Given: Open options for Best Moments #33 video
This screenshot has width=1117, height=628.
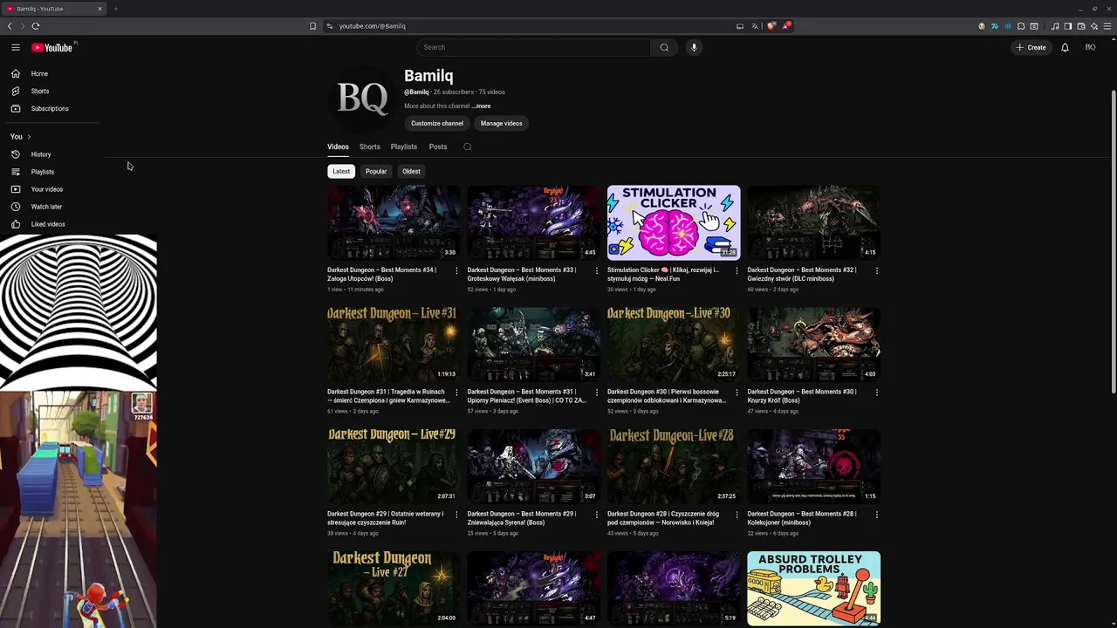Looking at the screenshot, I should 596,270.
